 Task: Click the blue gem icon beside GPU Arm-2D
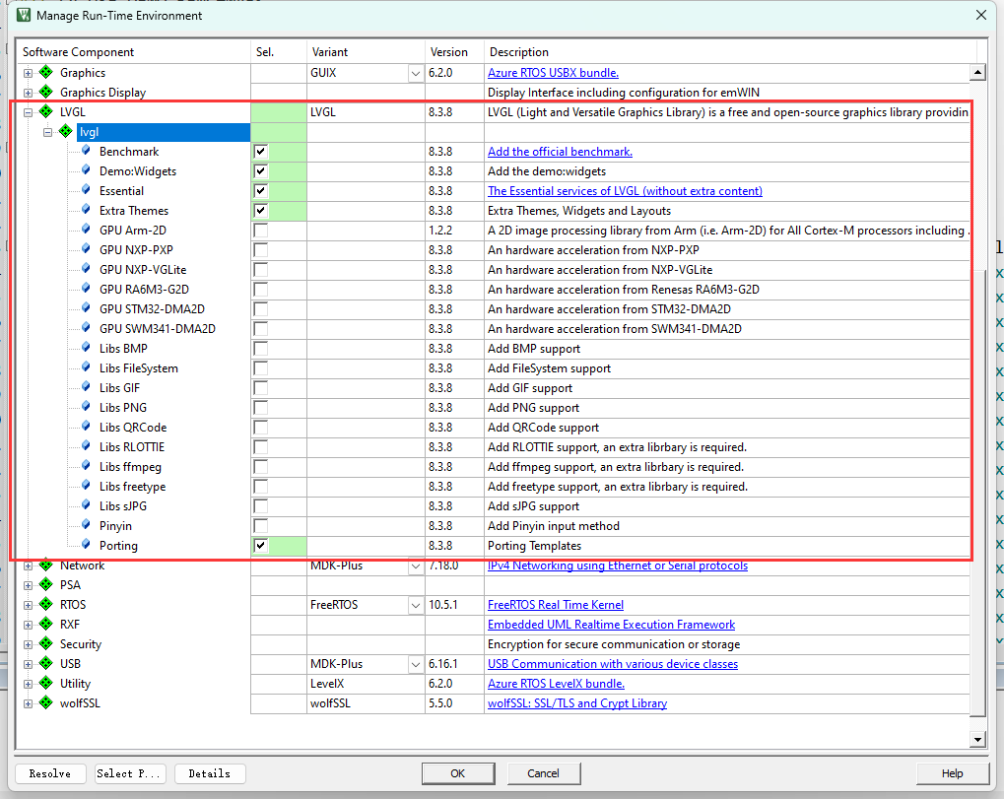[x=86, y=230]
